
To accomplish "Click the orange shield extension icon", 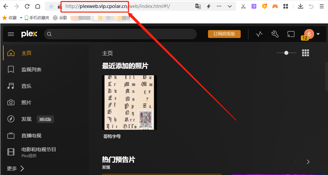I will [x=265, y=6].
